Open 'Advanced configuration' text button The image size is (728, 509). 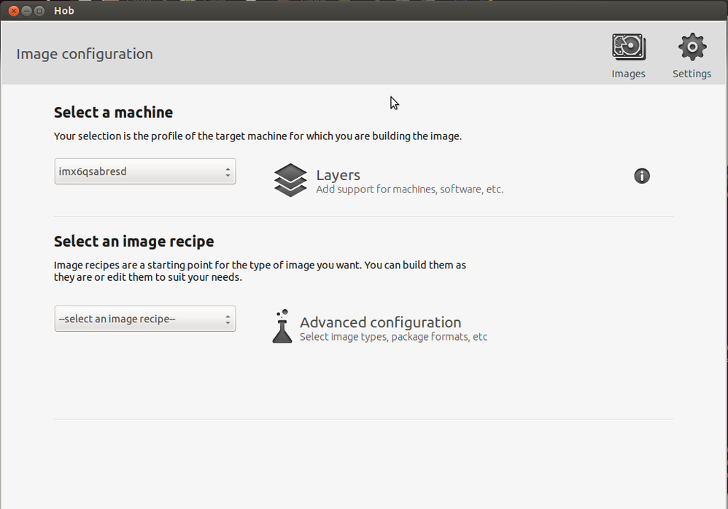coord(380,322)
